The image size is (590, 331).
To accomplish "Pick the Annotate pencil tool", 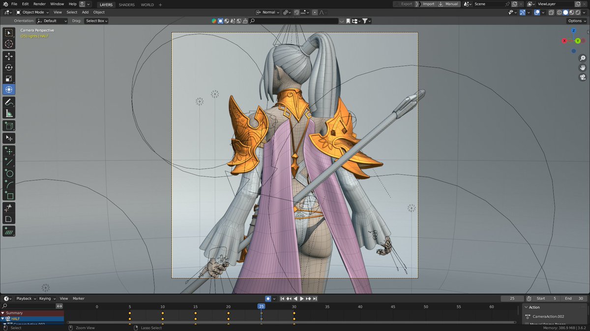I will pyautogui.click(x=9, y=102).
